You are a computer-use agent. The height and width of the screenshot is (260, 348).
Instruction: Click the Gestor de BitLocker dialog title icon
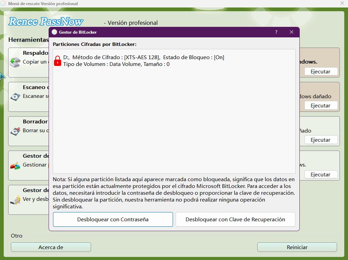click(x=55, y=32)
